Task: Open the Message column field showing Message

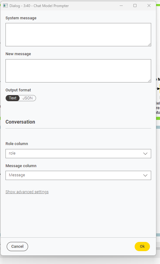Action: pyautogui.click(x=78, y=175)
